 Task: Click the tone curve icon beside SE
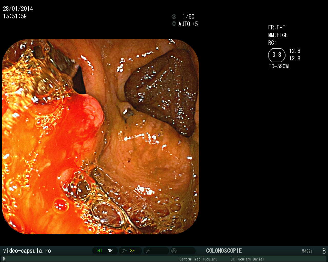click(x=124, y=251)
